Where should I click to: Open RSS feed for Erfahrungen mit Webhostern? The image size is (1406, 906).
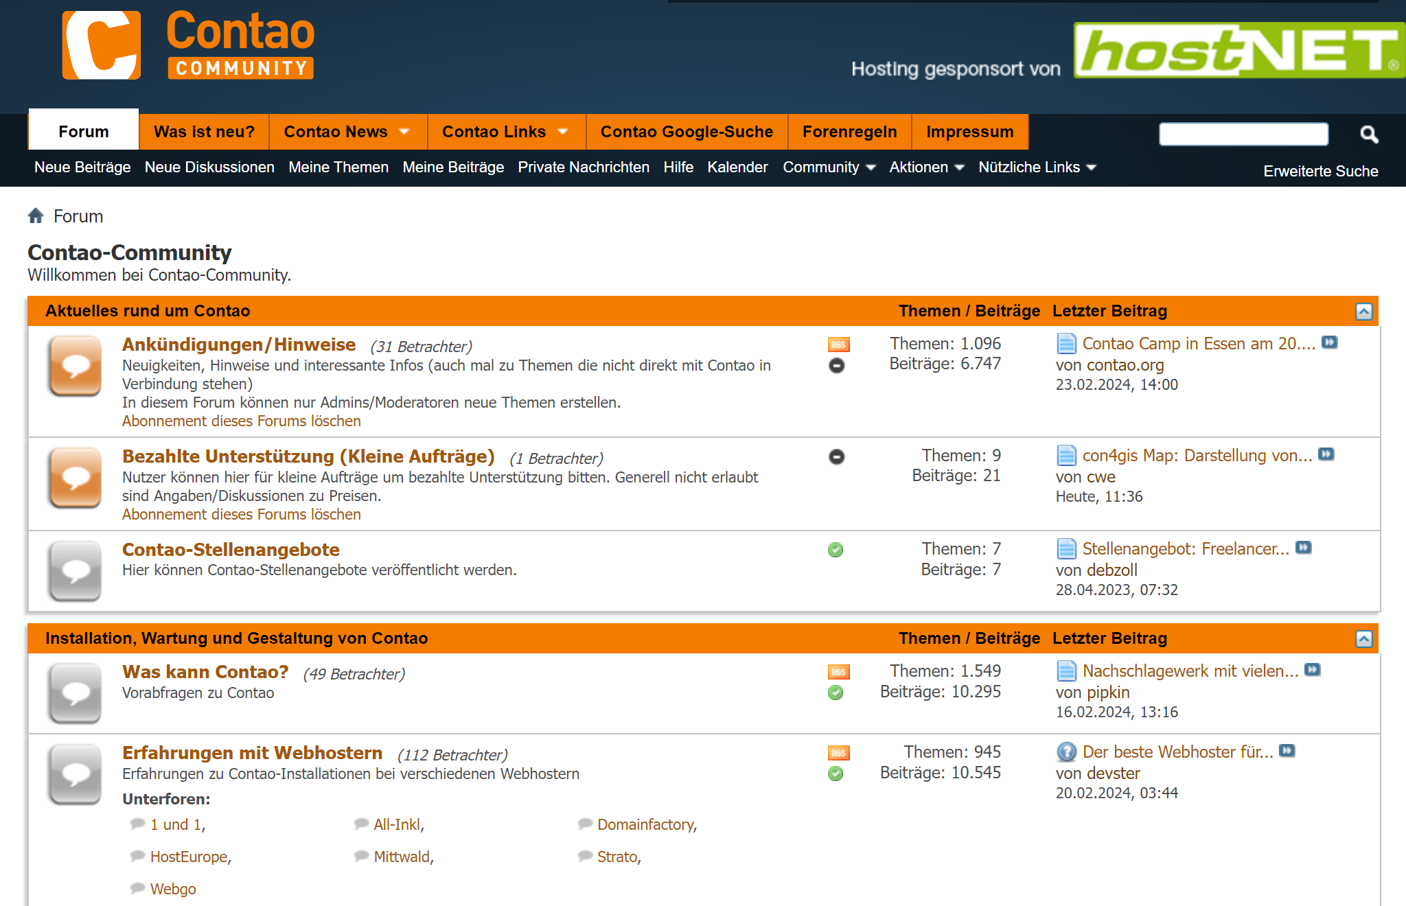coord(838,753)
